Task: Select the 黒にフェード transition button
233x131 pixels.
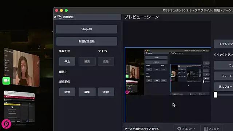Action: [x=224, y=87]
